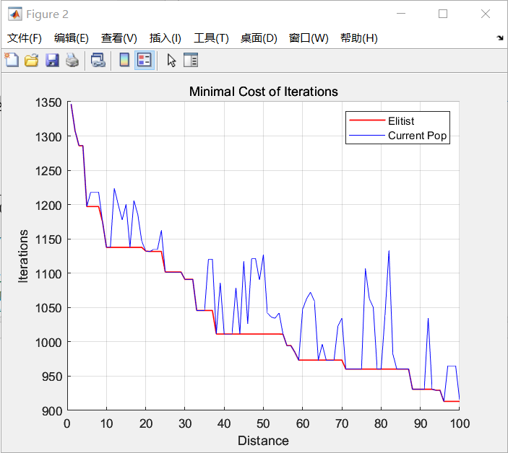This screenshot has height=453, width=508.
Task: Toggle the Insert Legend toolbar button
Action: [145, 60]
